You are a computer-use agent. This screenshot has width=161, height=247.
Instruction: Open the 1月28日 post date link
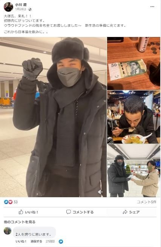pos(21,9)
